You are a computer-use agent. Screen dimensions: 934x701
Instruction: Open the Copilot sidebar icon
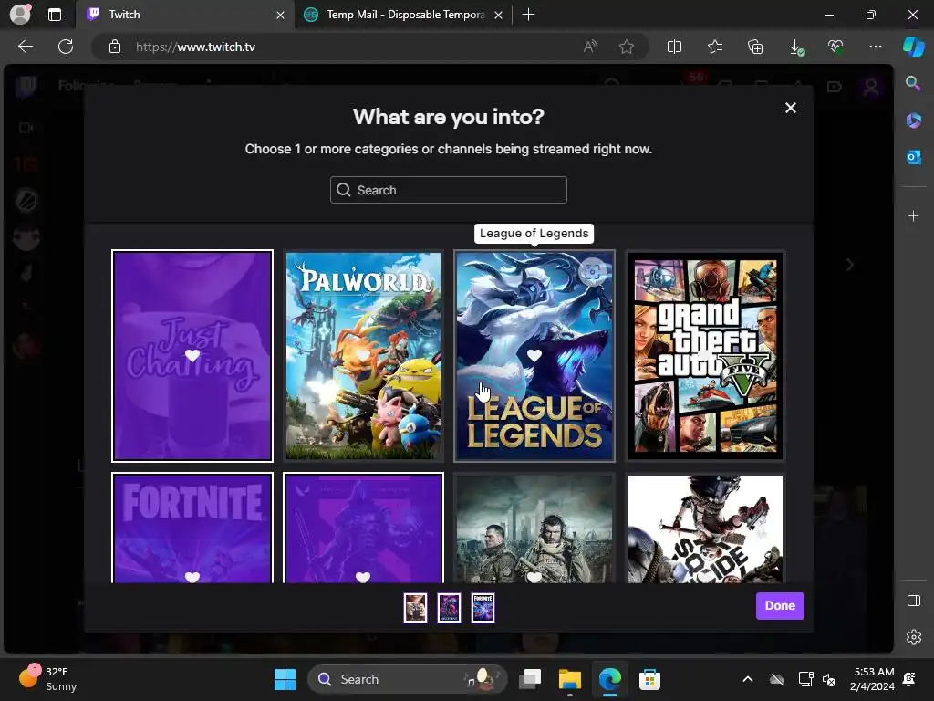[x=913, y=47]
